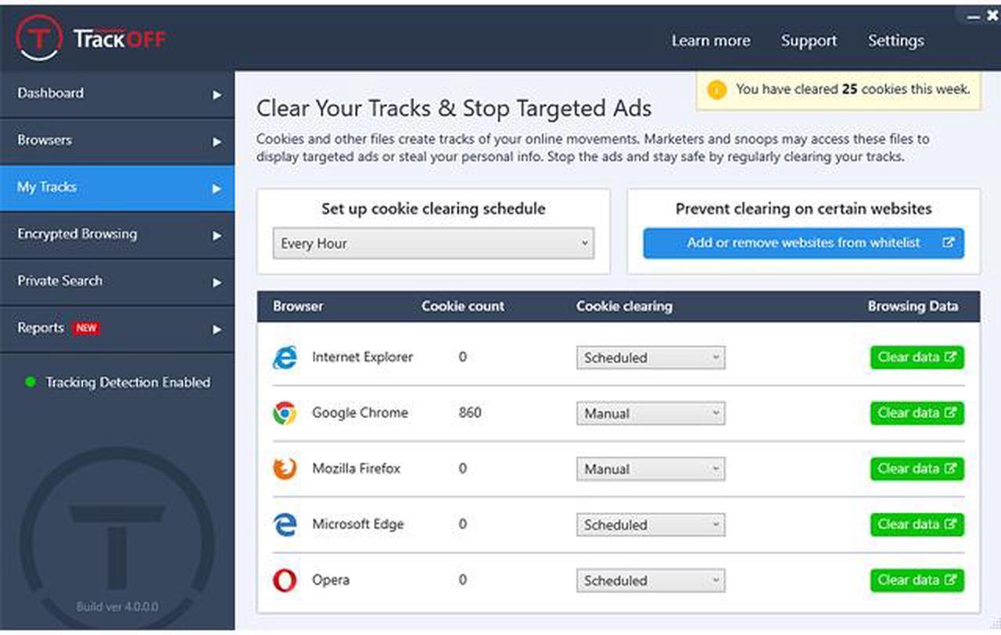Clear data for Microsoft Edge

(917, 524)
